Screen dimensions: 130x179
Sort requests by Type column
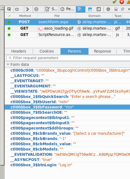(118, 16)
